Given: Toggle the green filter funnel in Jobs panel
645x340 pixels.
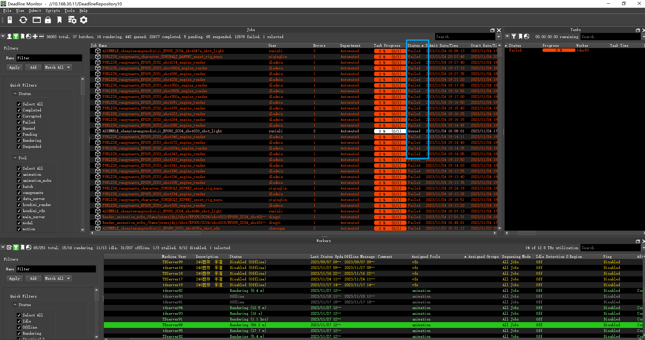Looking at the screenshot, I should (x=16, y=37).
